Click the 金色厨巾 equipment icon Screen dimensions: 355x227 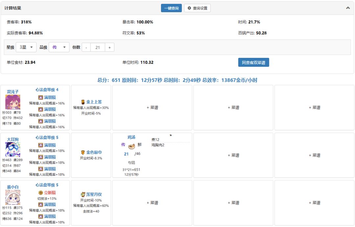(x=83, y=152)
